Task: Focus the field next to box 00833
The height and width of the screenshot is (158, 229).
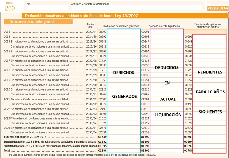Action: 167,56
